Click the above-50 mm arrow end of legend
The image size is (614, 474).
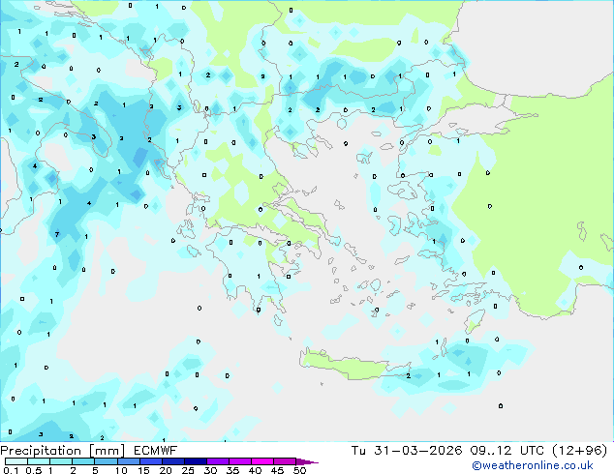point(307,461)
